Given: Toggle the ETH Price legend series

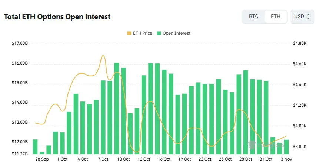Looking at the screenshot, I should point(140,33).
